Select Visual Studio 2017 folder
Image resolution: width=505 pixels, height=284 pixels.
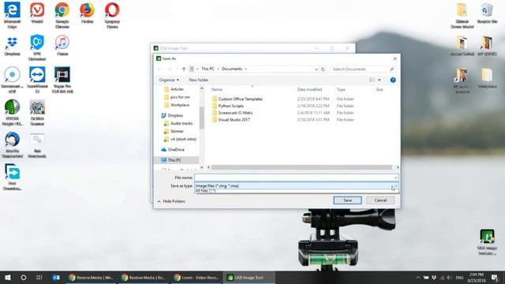234,120
